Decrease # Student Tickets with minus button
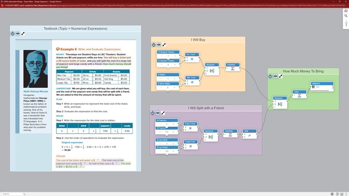The height and width of the screenshot is (196, 349). pos(161,56)
